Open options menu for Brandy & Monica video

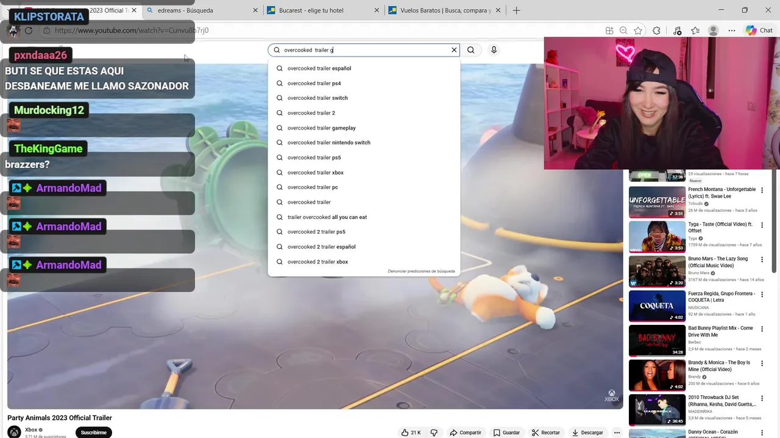(762, 364)
